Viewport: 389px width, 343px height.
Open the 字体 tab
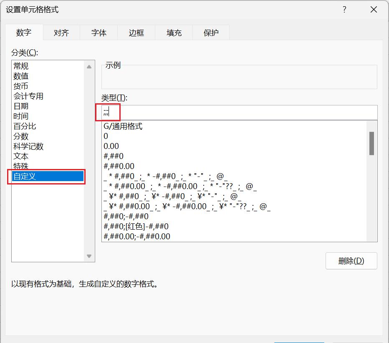(x=99, y=33)
